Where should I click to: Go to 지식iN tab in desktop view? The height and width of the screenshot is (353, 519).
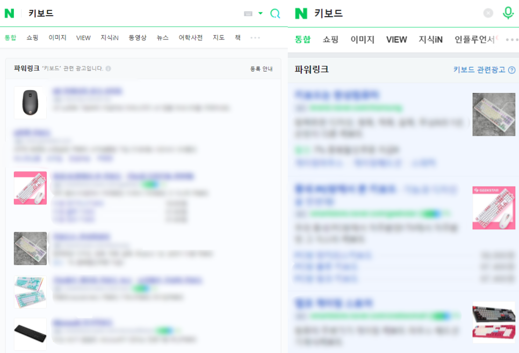(x=110, y=38)
